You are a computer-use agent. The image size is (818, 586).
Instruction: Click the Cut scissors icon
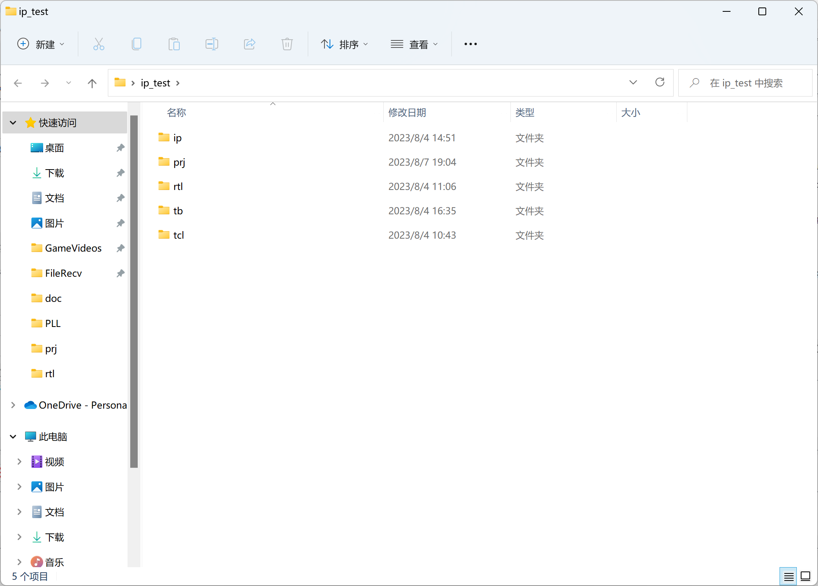pos(99,44)
